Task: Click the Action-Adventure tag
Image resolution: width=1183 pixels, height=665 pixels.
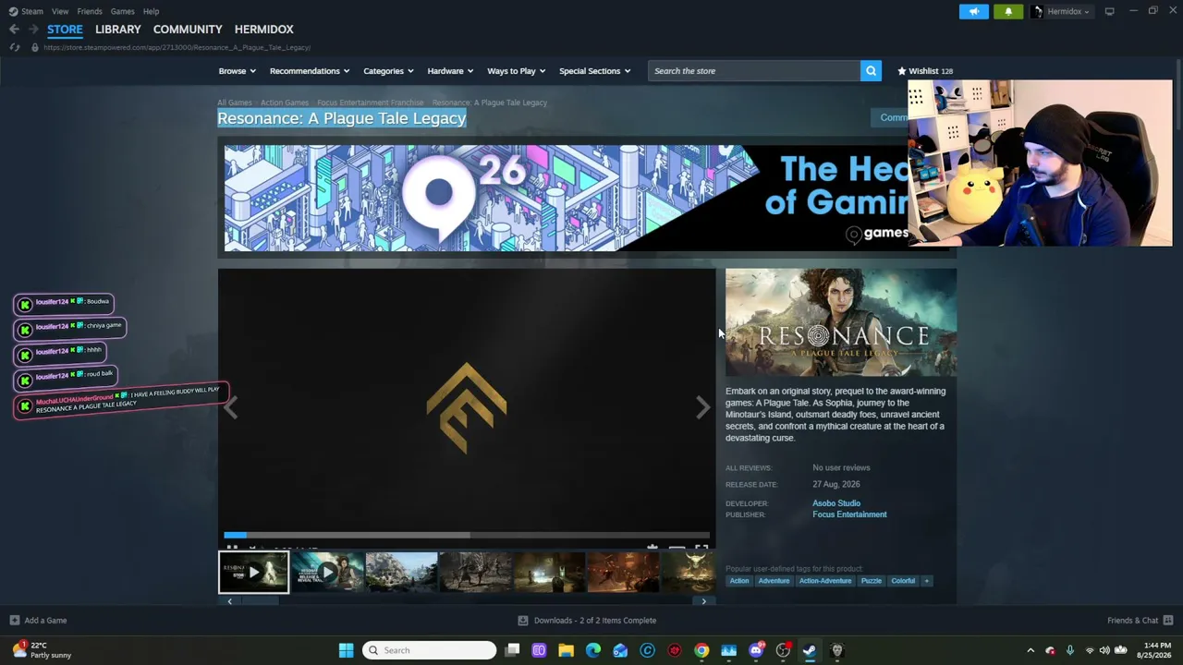Action: click(x=825, y=581)
